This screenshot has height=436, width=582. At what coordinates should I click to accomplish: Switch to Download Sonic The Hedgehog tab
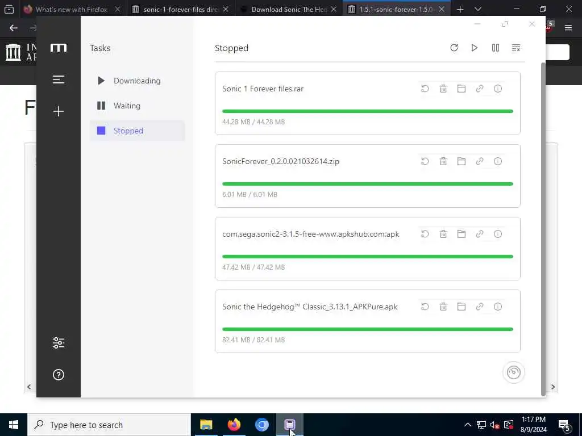[x=289, y=9]
